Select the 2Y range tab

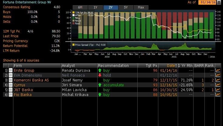pyautogui.click(x=111, y=7)
